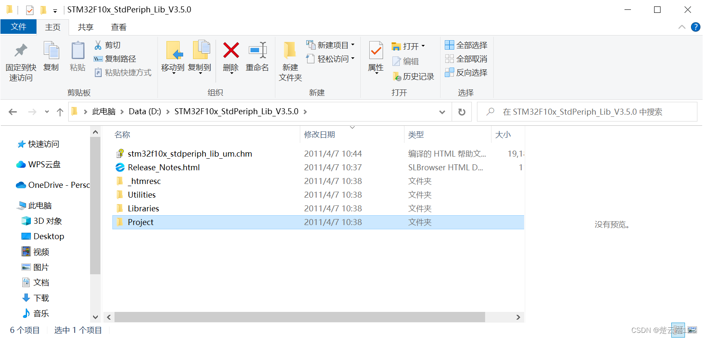Image resolution: width=703 pixels, height=338 pixels.
Task: Select the Cut scissors command
Action: 108,45
